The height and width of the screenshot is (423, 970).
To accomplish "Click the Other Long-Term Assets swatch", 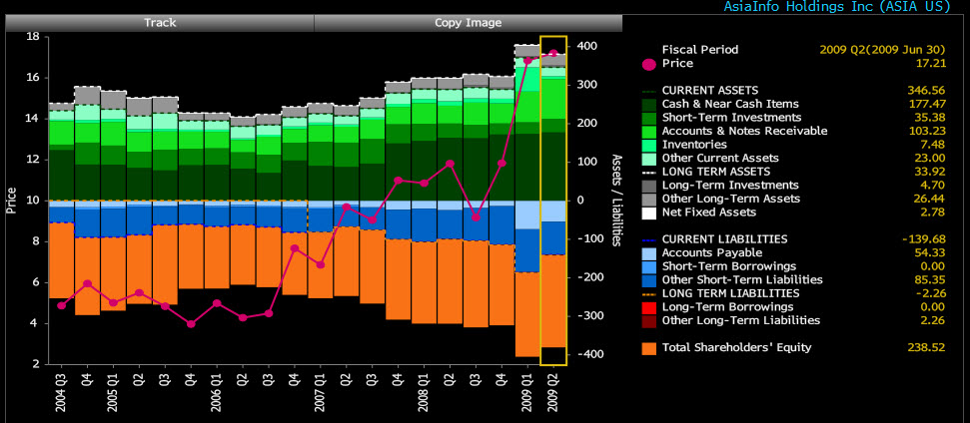I will 649,199.
